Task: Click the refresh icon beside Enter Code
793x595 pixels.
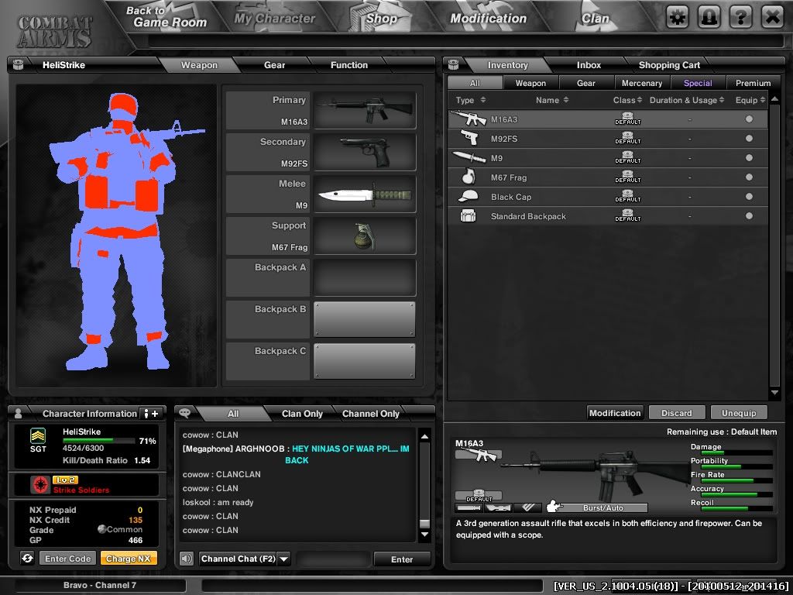Action: [x=27, y=558]
